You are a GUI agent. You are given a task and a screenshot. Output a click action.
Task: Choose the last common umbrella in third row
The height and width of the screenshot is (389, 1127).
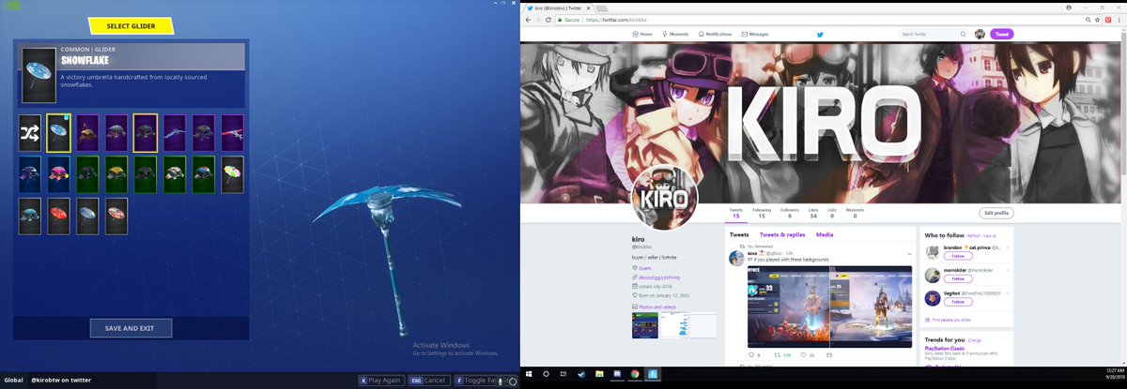click(x=117, y=215)
